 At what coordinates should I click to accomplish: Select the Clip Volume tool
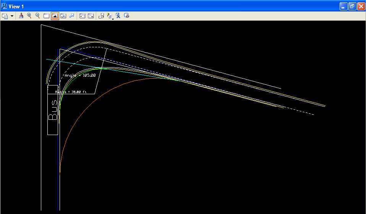point(118,16)
